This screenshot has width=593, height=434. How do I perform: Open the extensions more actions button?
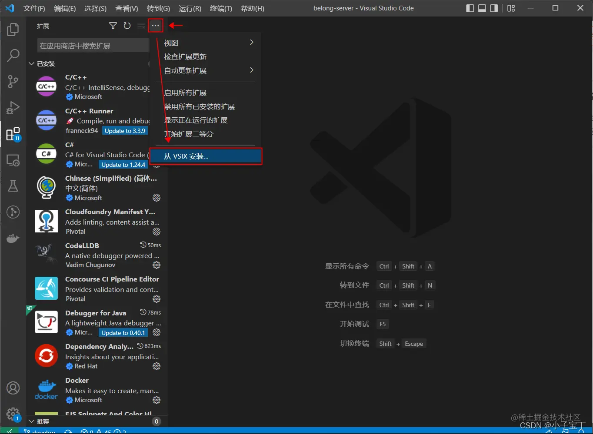coord(156,26)
